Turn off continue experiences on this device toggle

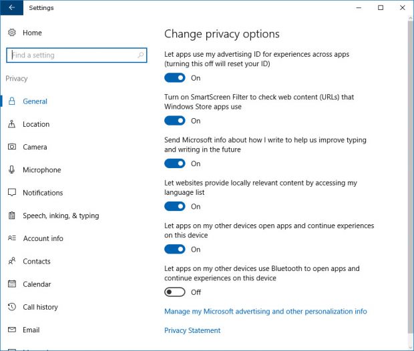[x=175, y=249]
